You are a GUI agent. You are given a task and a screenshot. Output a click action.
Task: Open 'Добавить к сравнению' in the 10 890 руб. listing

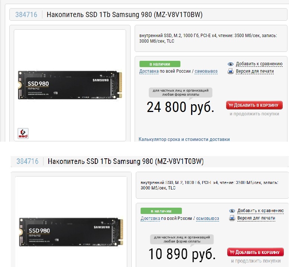pyautogui.click(x=260, y=211)
